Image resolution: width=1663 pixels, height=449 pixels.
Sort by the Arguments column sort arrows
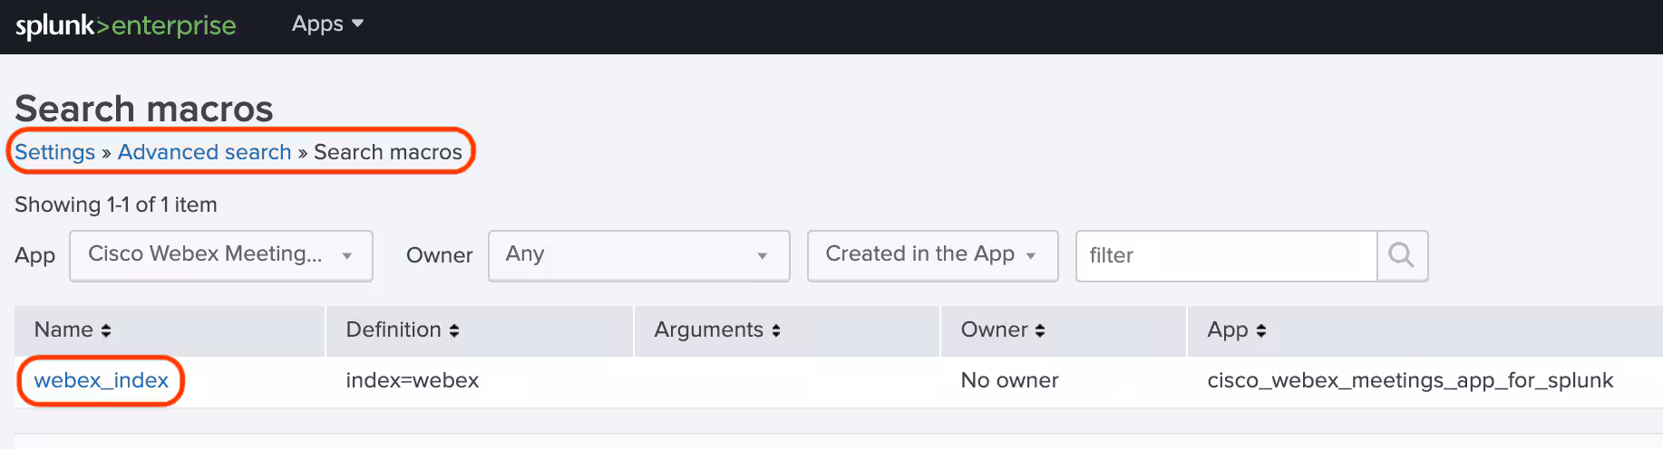click(x=776, y=331)
